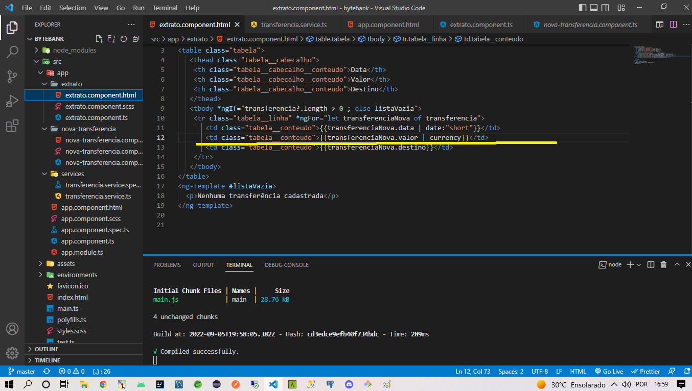Switch to transferencia.service.ts tab
Screen dimensions: 692x391
294,25
